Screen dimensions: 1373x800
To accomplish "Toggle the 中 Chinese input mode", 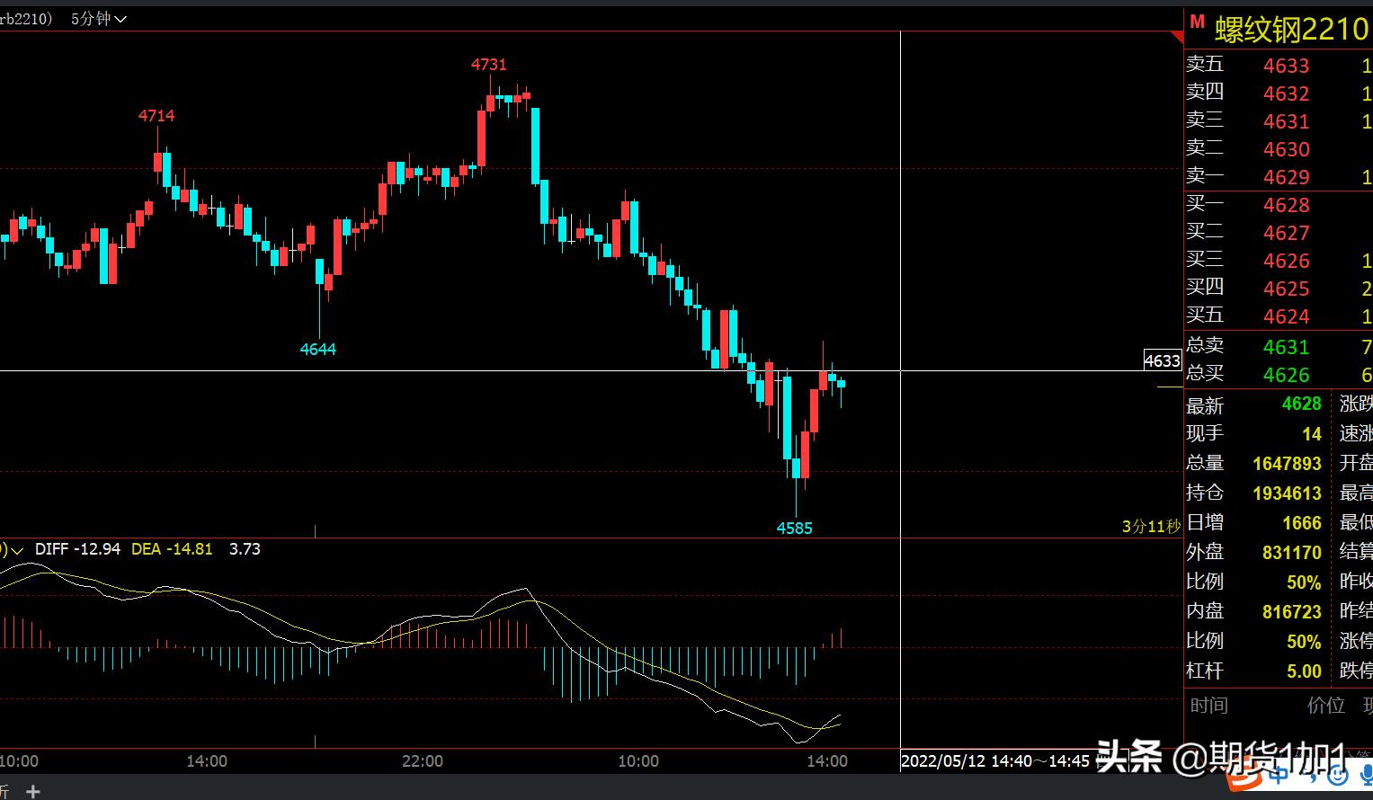I will [1279, 775].
